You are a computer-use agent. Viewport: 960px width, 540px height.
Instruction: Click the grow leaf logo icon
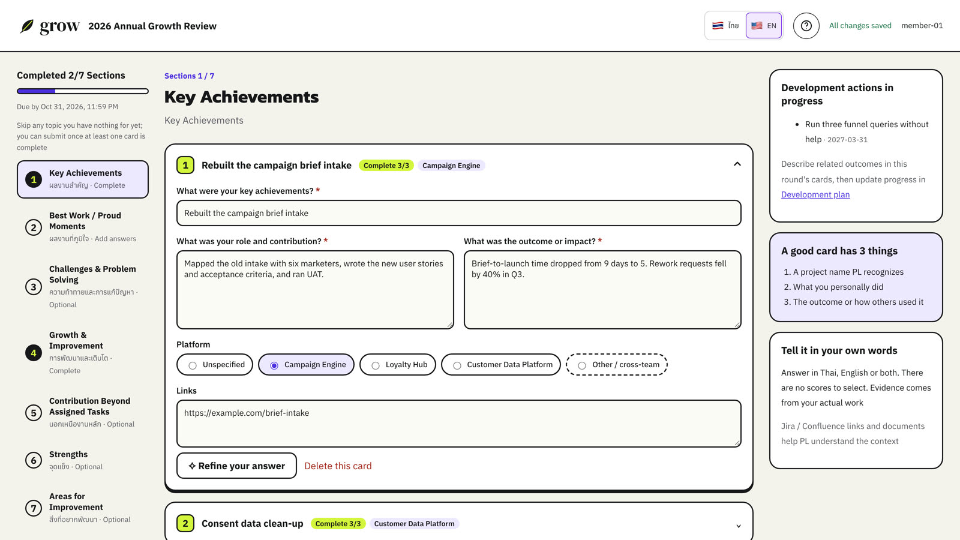27,26
